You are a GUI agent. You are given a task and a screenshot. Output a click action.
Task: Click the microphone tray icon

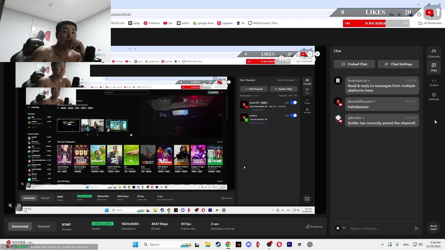coord(397,244)
